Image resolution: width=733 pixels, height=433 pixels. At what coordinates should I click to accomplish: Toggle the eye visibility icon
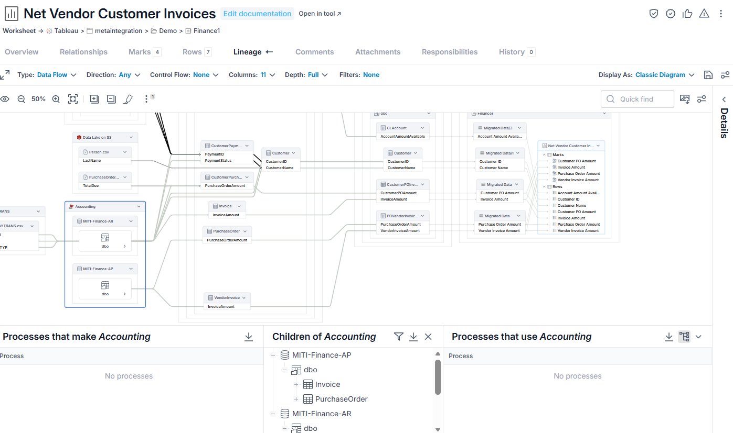(5, 99)
